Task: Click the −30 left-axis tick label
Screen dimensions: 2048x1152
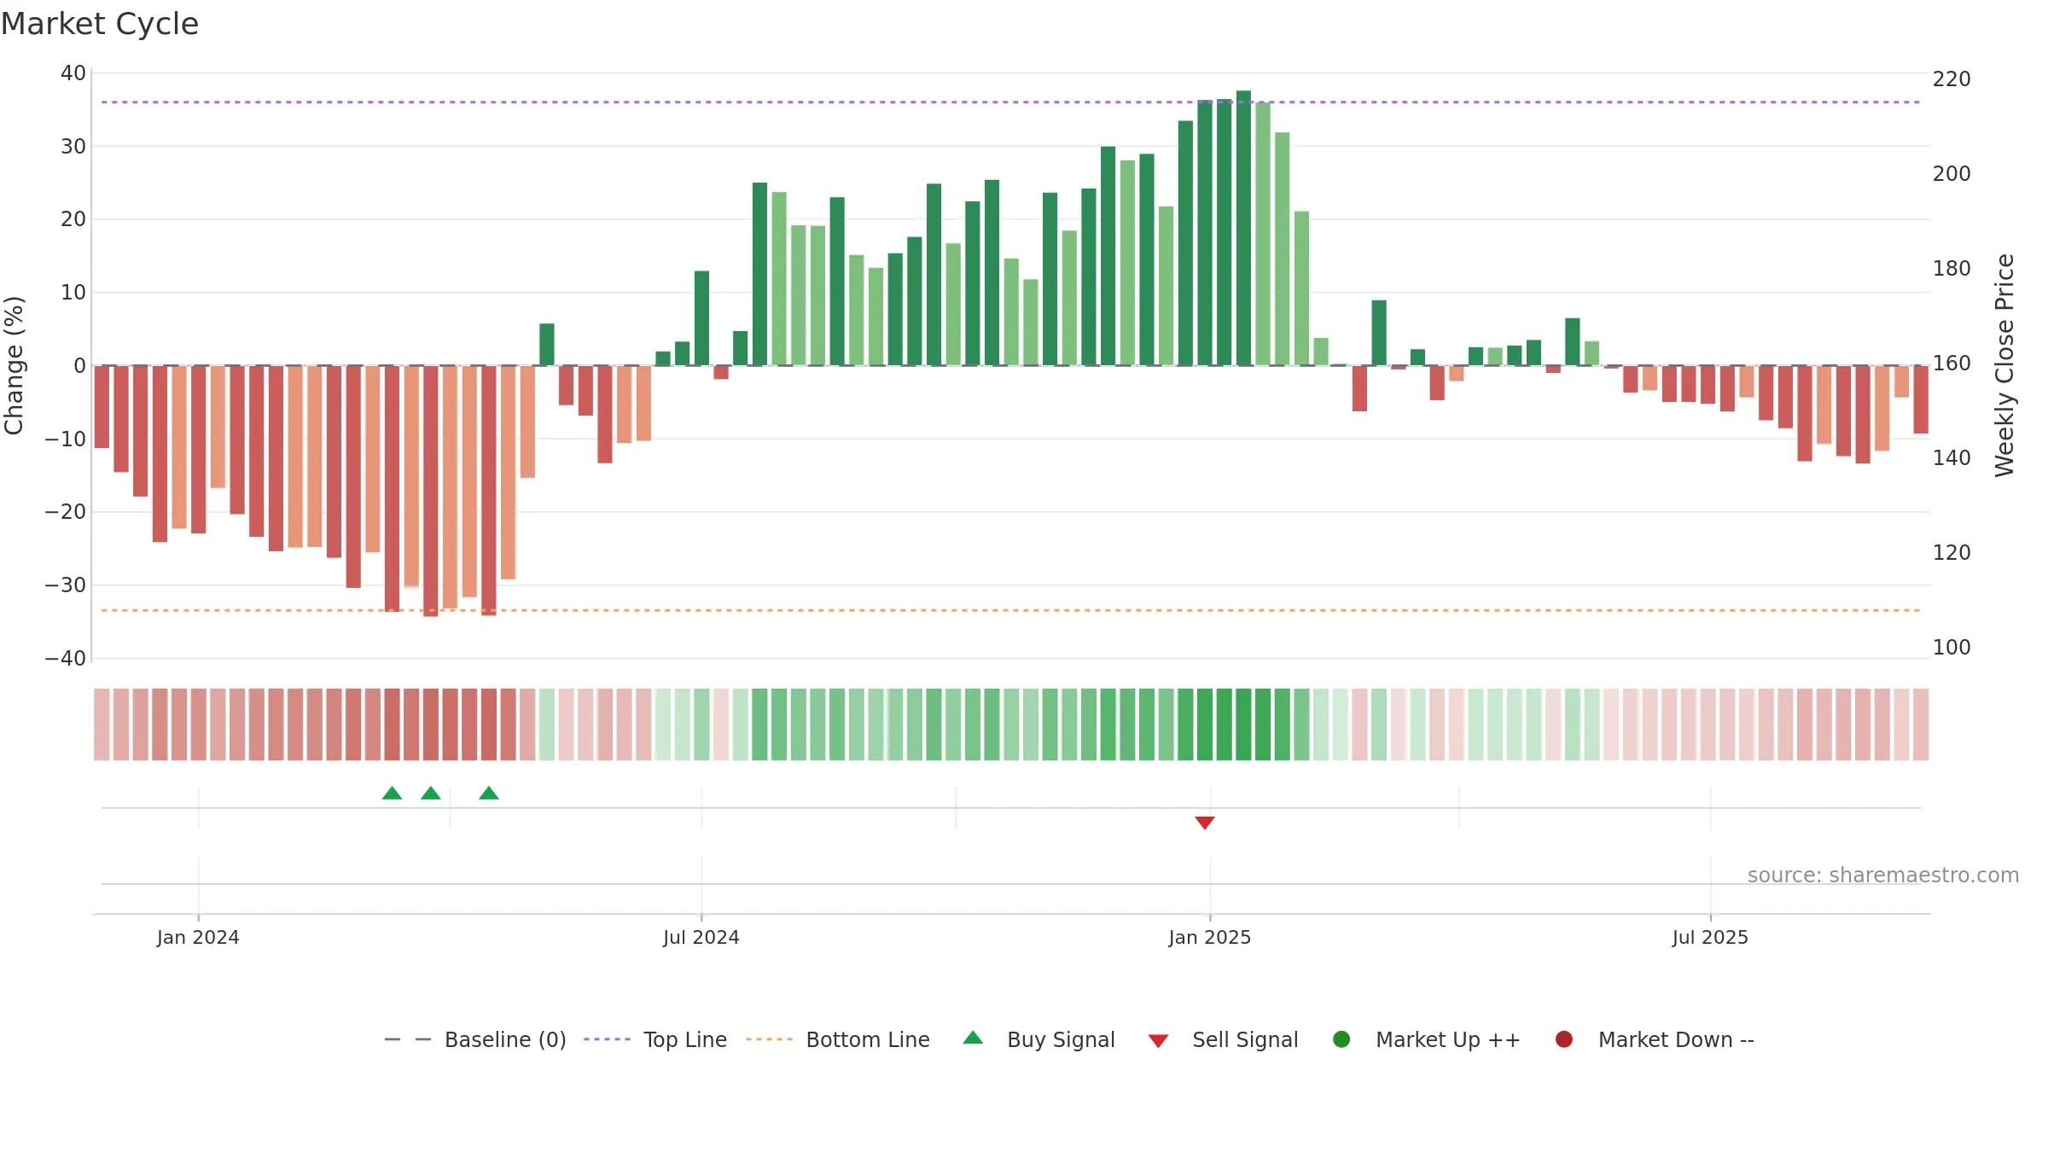Action: [x=66, y=585]
